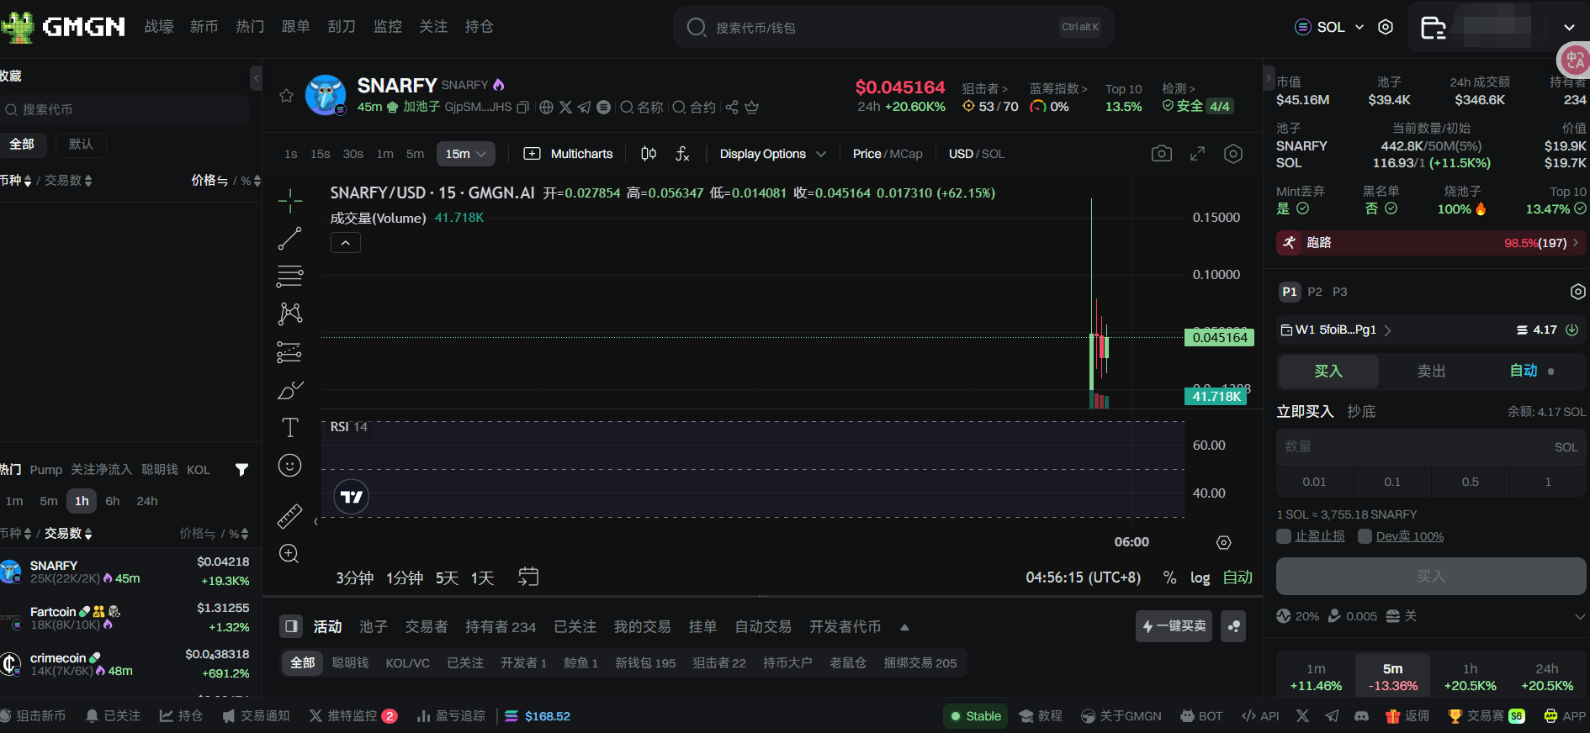This screenshot has height=733, width=1590.
Task: Select the P2 preset tab
Action: [x=1315, y=292]
